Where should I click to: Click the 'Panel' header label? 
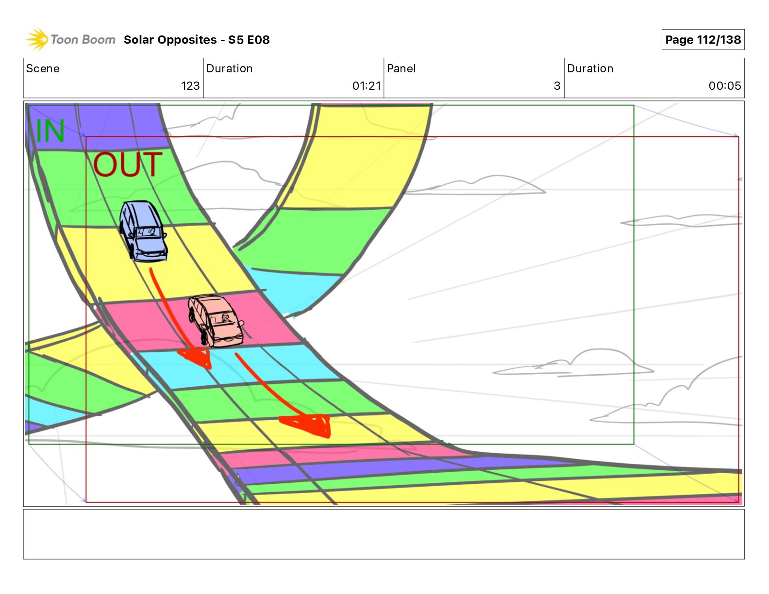tap(401, 68)
